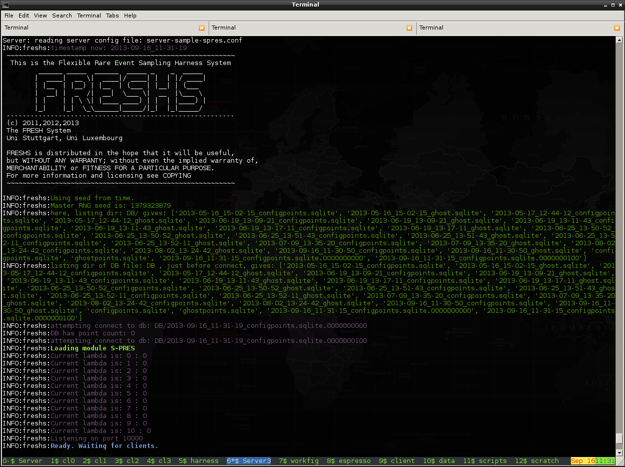This screenshot has height=467, width=625.
Task: Close the middle Terminal tab
Action: (409, 28)
